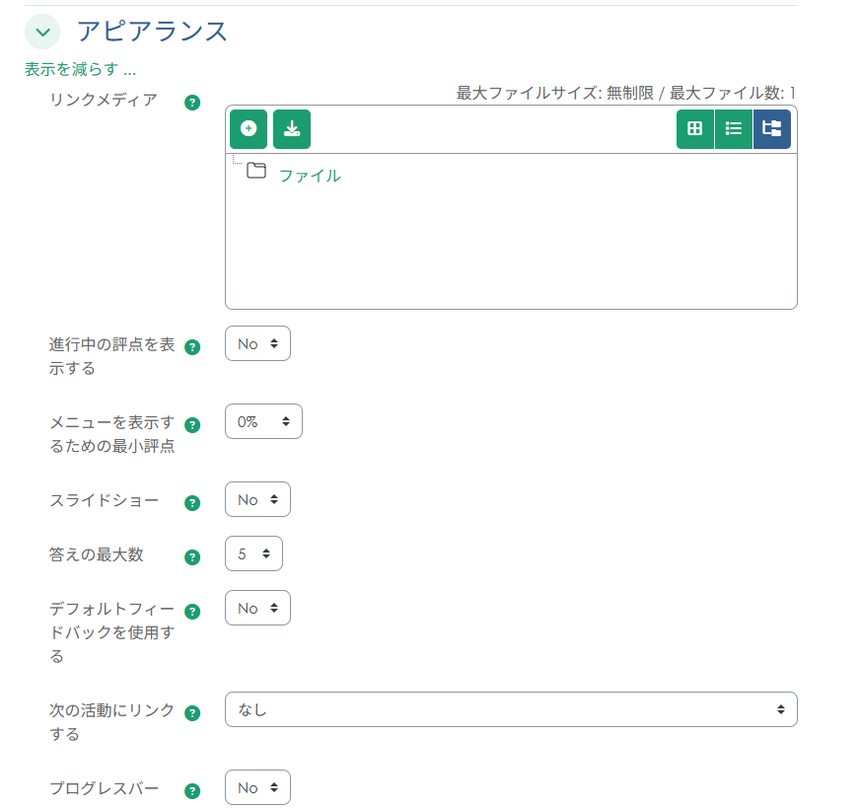The width and height of the screenshot is (858, 808).
Task: Open the 次の活動にリンクする dropdown
Action: point(511,708)
